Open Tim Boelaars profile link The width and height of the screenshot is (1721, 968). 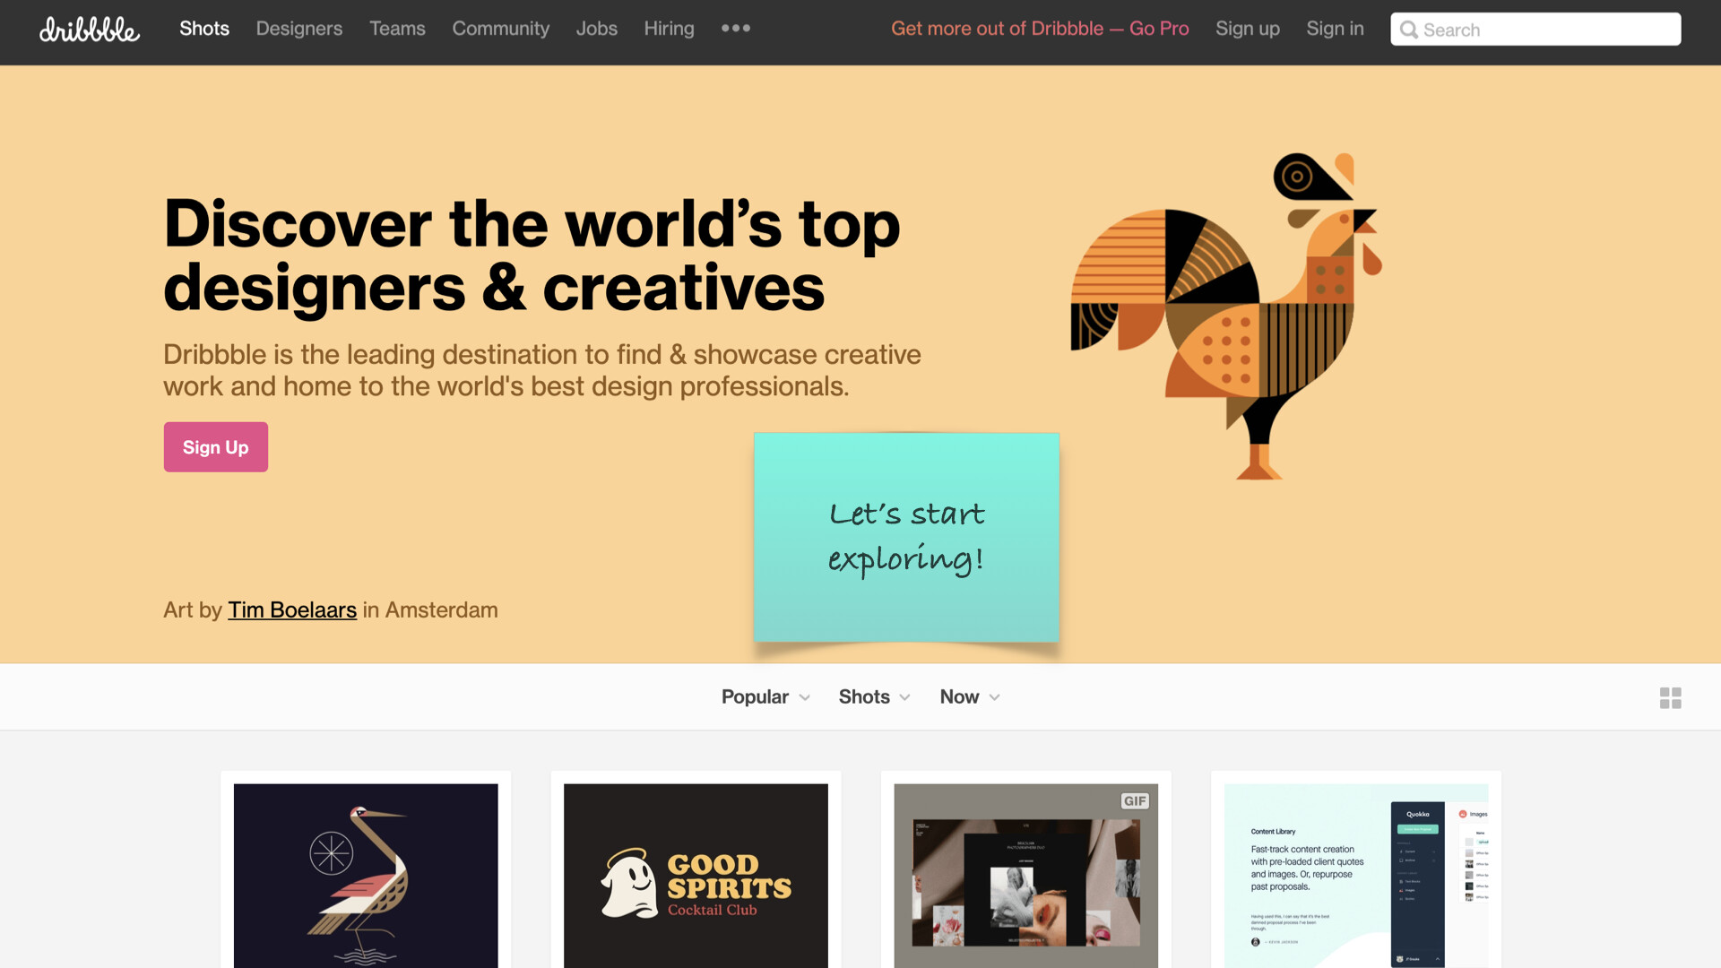pyautogui.click(x=292, y=609)
